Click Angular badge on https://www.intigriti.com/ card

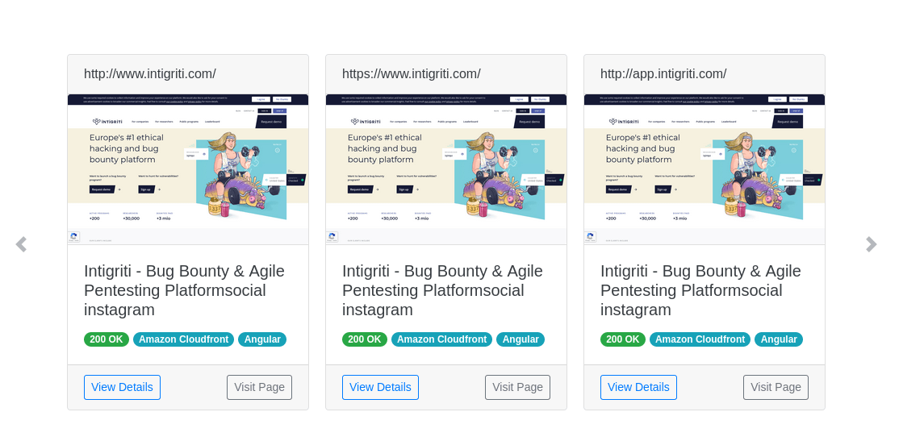pyautogui.click(x=521, y=339)
